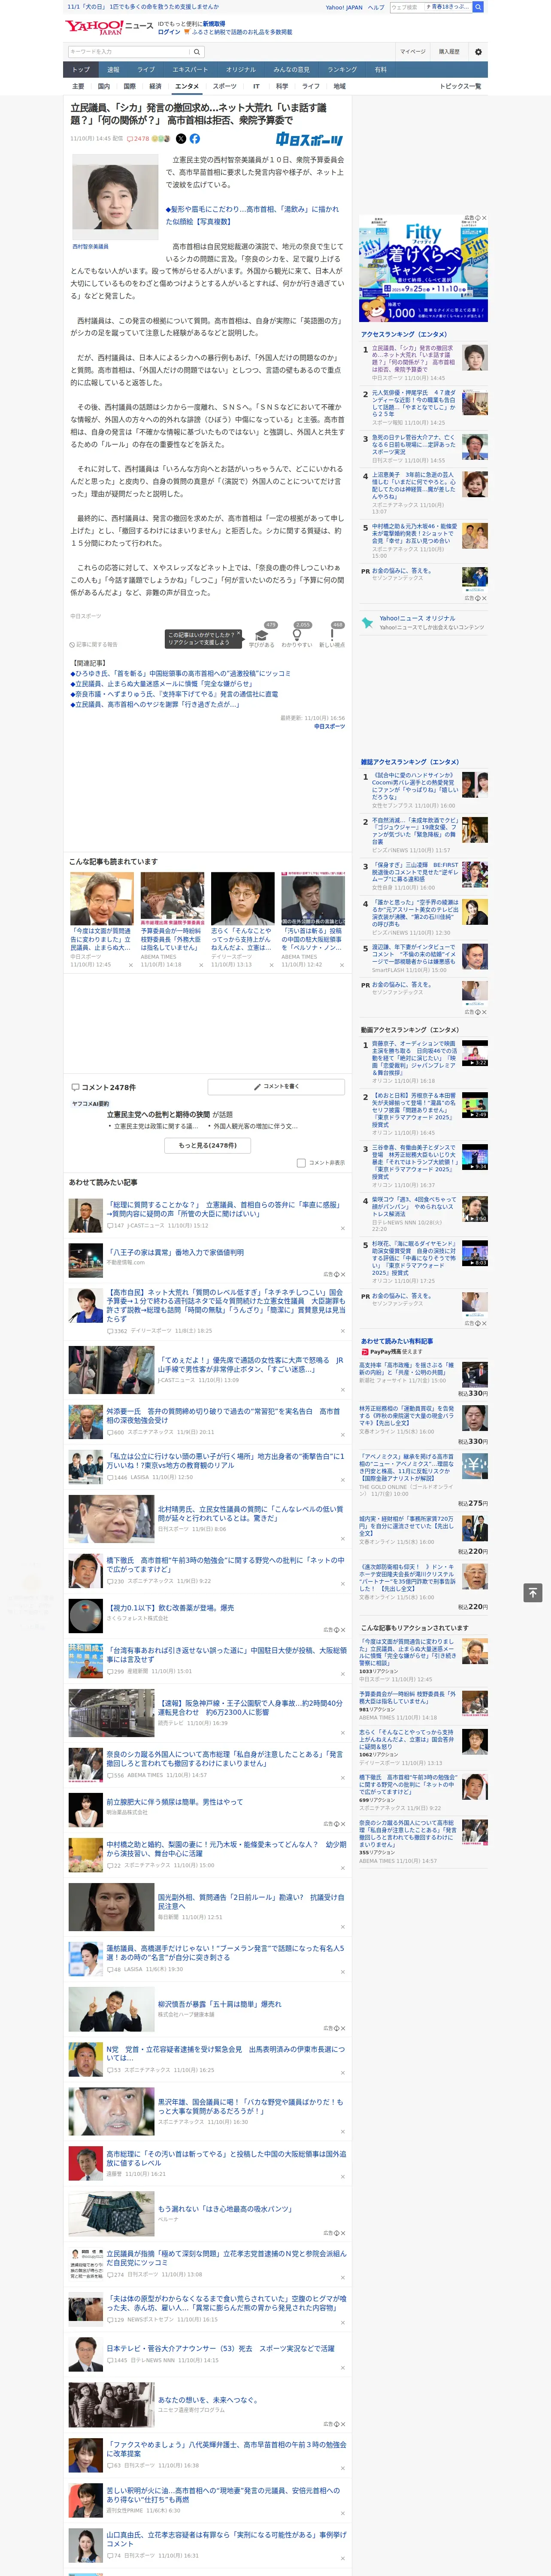Select the ランキング tab

(x=342, y=70)
